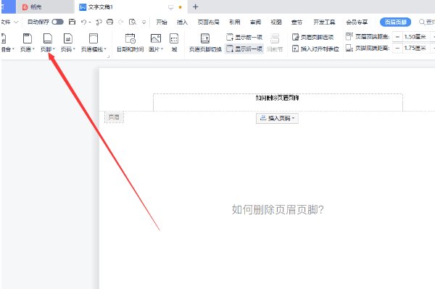Click the 页眉页脚切换 switch icon
The width and height of the screenshot is (435, 289).
click(205, 38)
